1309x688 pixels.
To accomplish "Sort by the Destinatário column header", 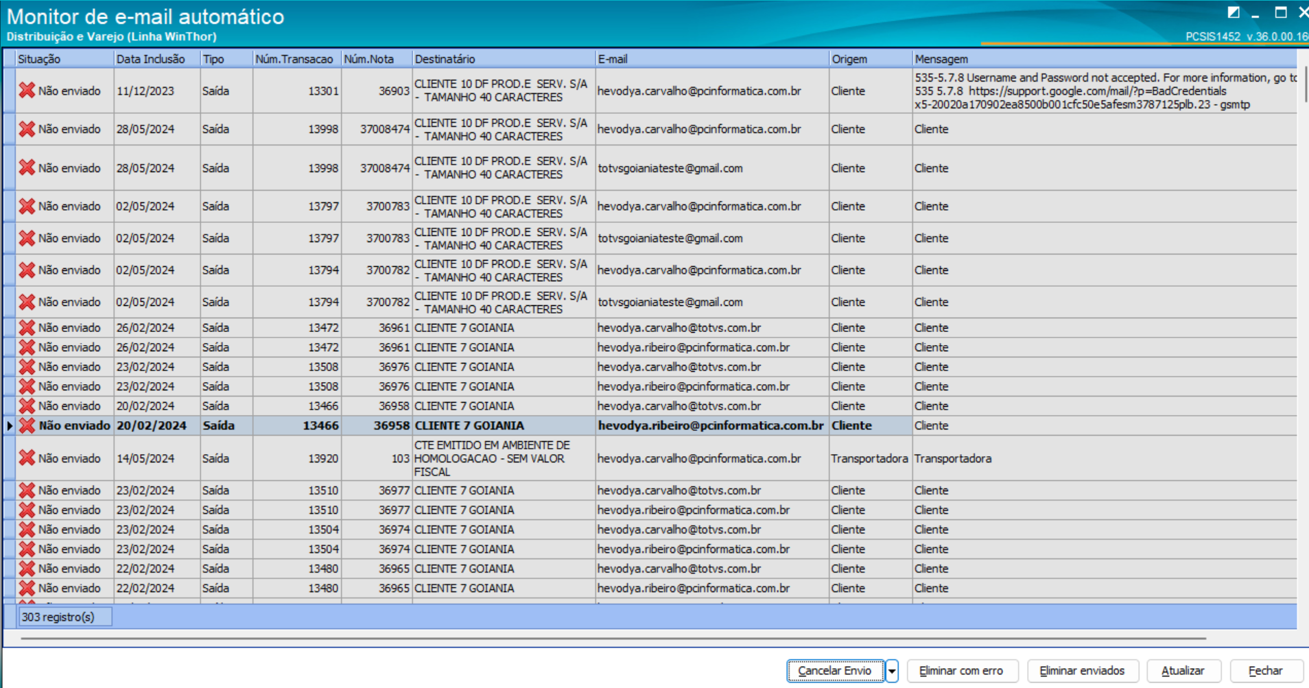I will (504, 59).
